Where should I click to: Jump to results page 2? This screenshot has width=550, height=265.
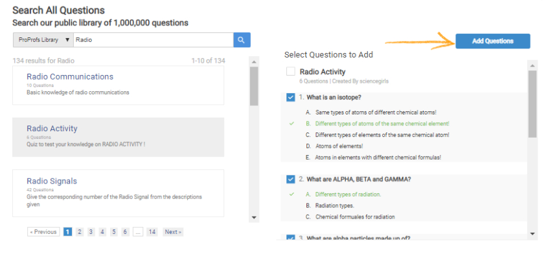[x=79, y=232]
